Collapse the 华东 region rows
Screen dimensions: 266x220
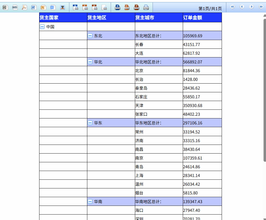(x=90, y=123)
